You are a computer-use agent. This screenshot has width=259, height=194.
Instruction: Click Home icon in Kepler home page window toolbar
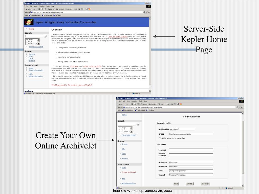(x=45, y=9)
